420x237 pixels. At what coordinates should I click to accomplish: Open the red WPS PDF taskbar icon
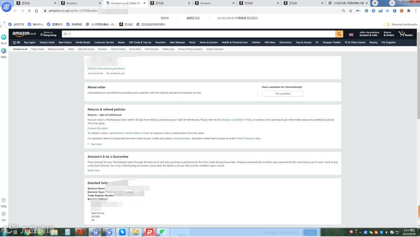[x=149, y=232]
